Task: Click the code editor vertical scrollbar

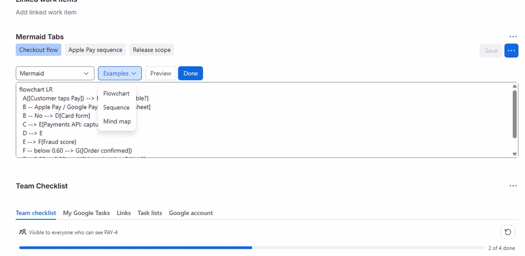Action: pos(515,114)
